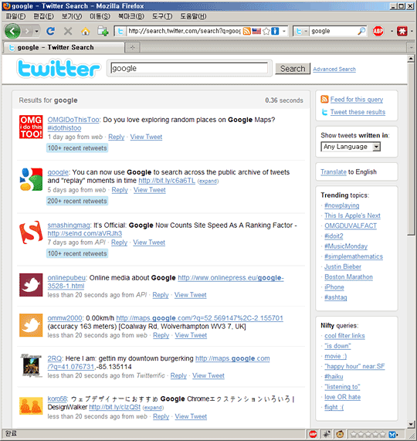Open the google account avatar
Image resolution: width=417 pixels, height=441 pixels.
click(x=31, y=179)
